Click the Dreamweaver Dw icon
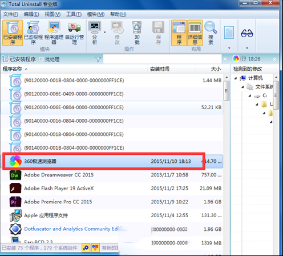Screen dimensions: 283x256 (x=15, y=175)
